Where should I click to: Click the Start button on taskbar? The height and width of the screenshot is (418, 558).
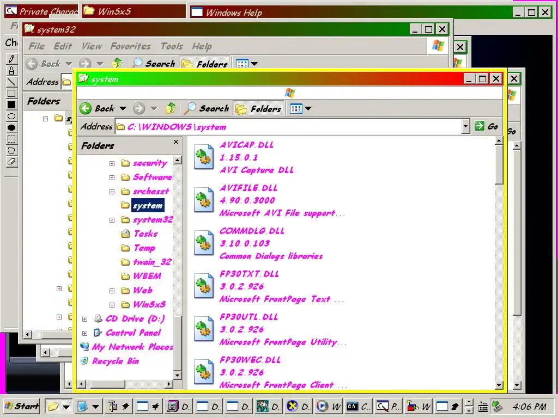pos(22,406)
